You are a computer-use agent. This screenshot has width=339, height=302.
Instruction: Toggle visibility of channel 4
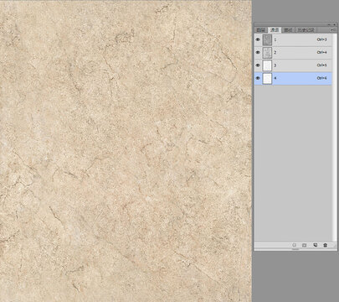click(x=258, y=78)
